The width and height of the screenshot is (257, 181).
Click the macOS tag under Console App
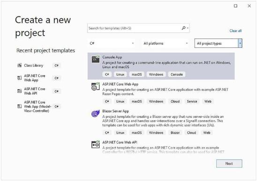[136, 75]
